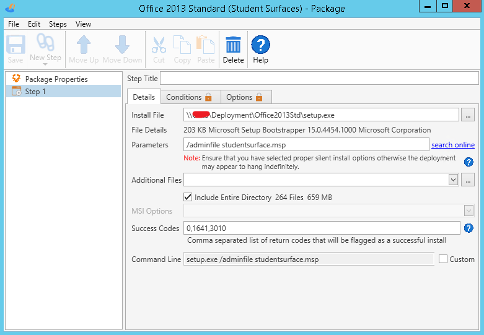The height and width of the screenshot is (335, 484).
Task: Click the Move Up arrow icon
Action: [84, 45]
